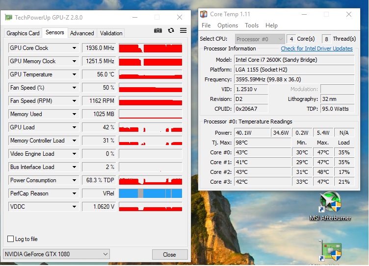Open Fan Speed (%) sensor dropdown
369x266 pixels.
click(x=74, y=88)
